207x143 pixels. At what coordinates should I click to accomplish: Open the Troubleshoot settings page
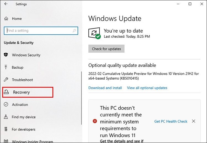(22, 80)
